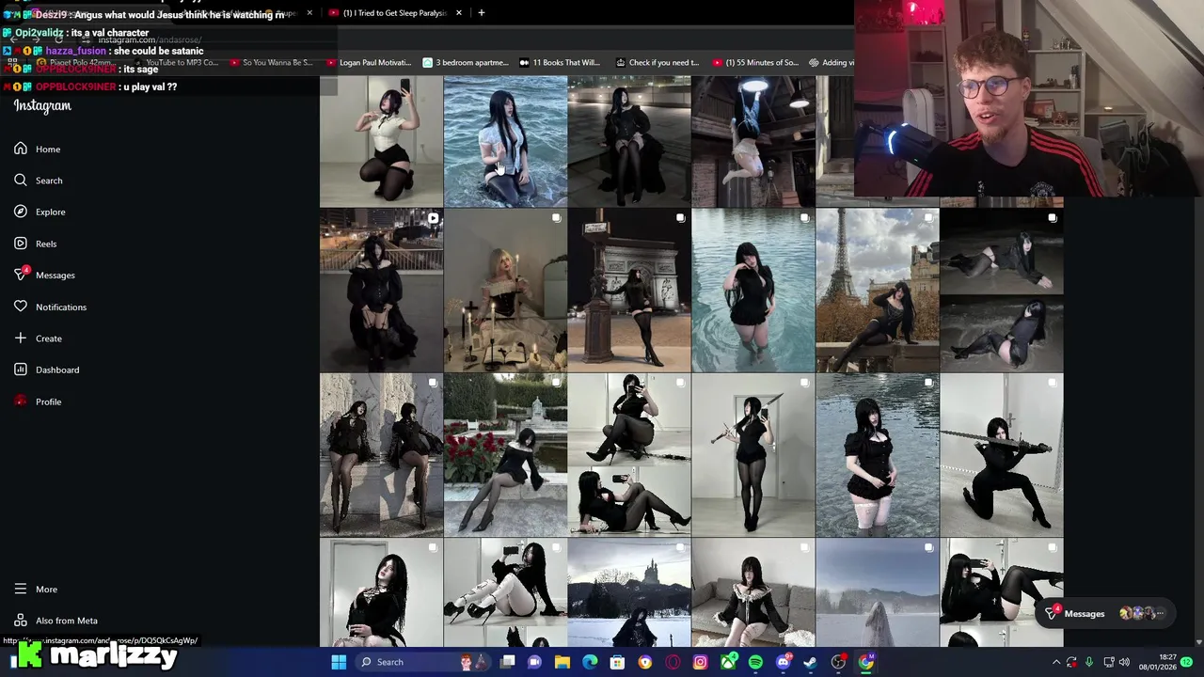
Task: Open the mirror selfie in white shirt post
Action: click(x=381, y=141)
